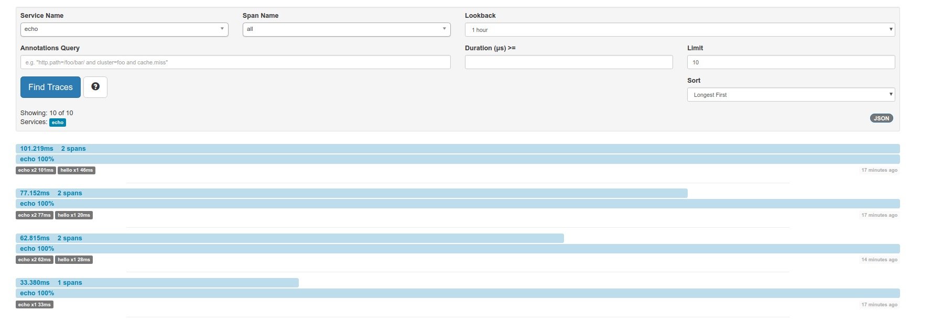Focus the Annotations Query input field

coord(235,62)
